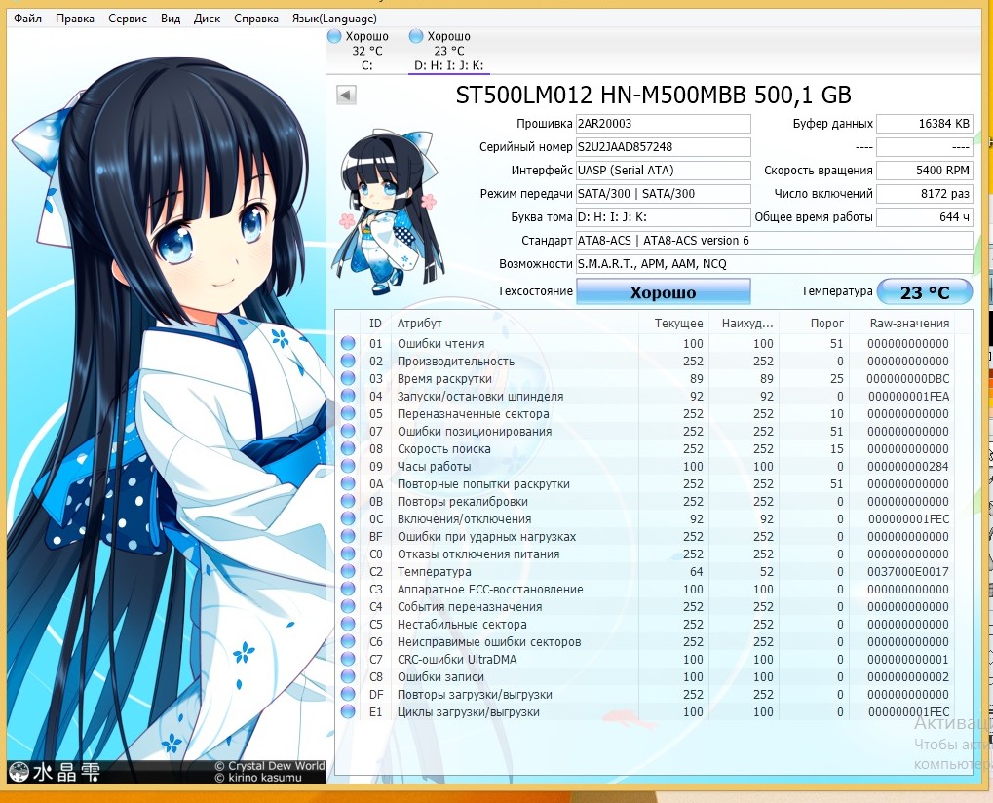
Task: Click status icon of Повторы загрузки/выгрузки
Action: click(348, 694)
